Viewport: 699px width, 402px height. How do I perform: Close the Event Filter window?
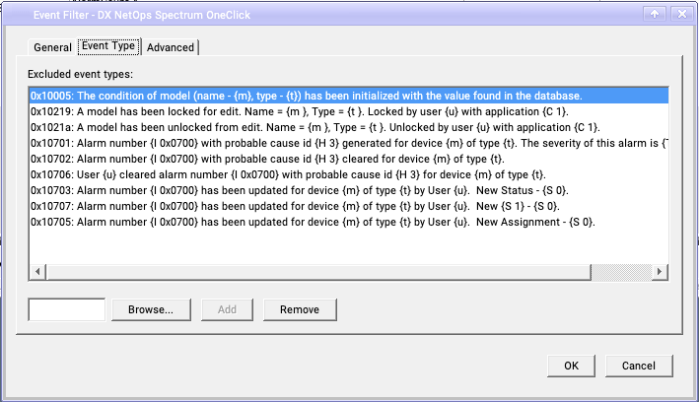click(x=682, y=14)
